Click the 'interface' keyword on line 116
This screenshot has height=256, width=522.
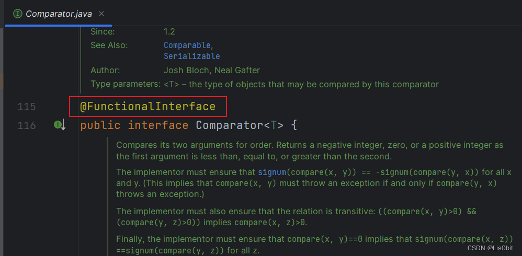pos(158,125)
